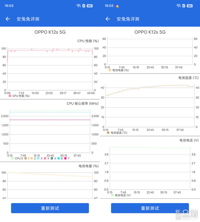
Task: Click the battery temperature curve
Action: pyautogui.click(x=150, y=87)
